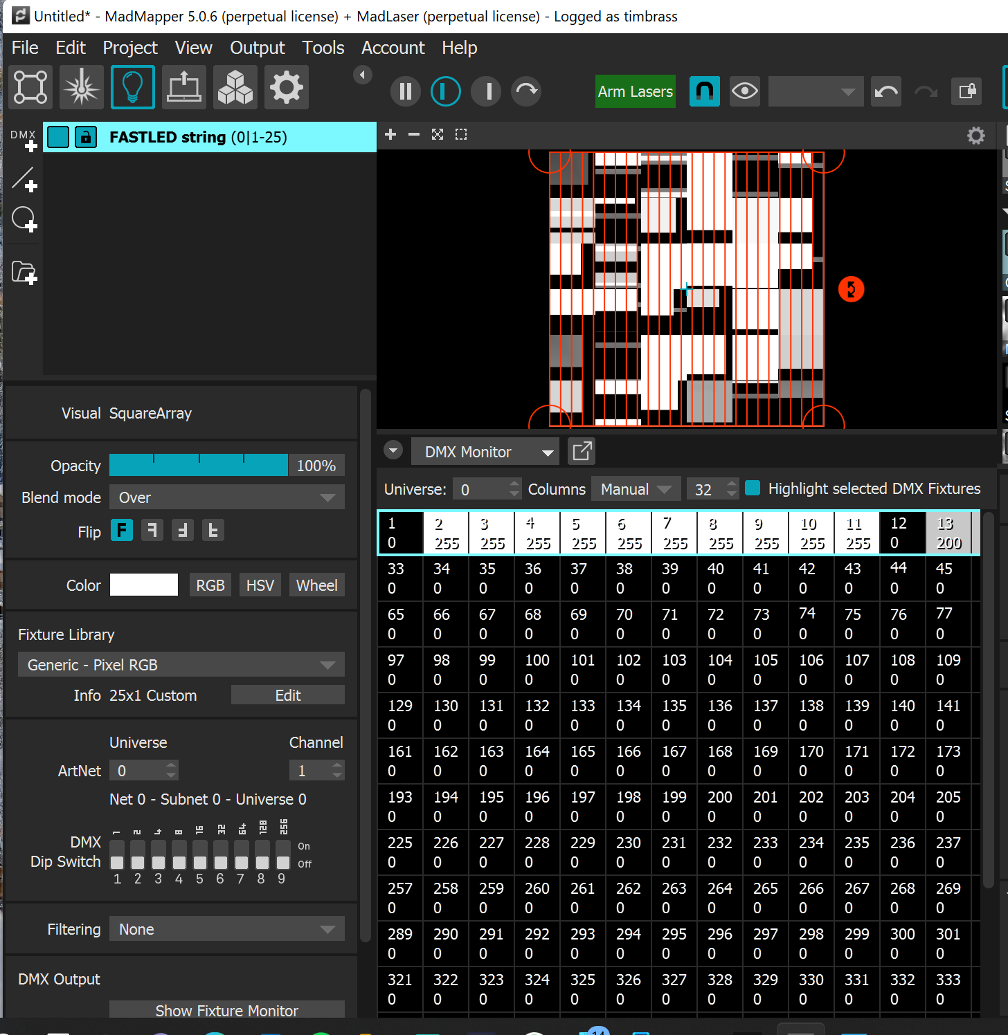Open the Tools menu
This screenshot has height=1035, width=1008.
(323, 48)
